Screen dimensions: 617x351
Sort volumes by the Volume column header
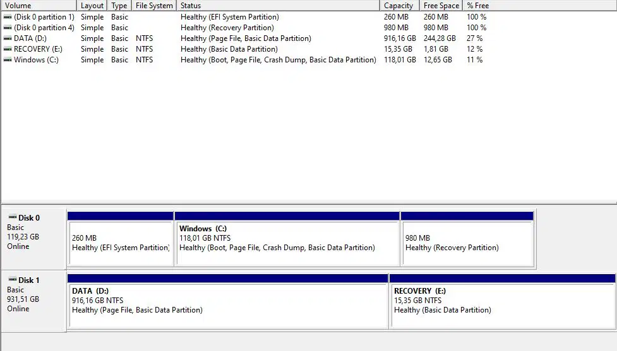tap(39, 6)
